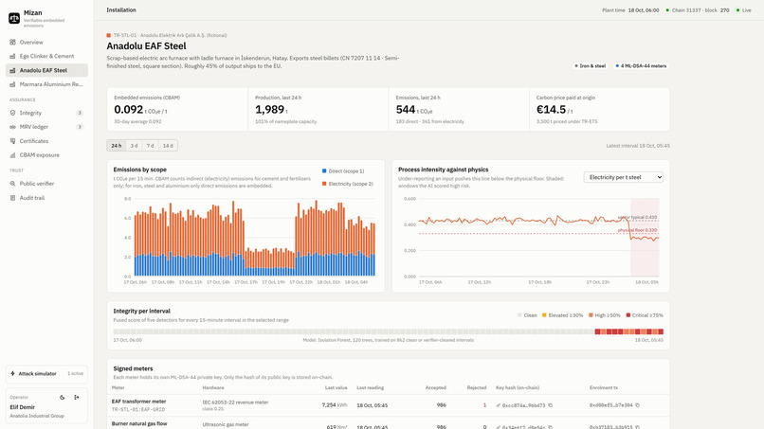This screenshot has height=429, width=764.
Task: Click the red critical intervals in integrity strip
Action: click(x=629, y=331)
